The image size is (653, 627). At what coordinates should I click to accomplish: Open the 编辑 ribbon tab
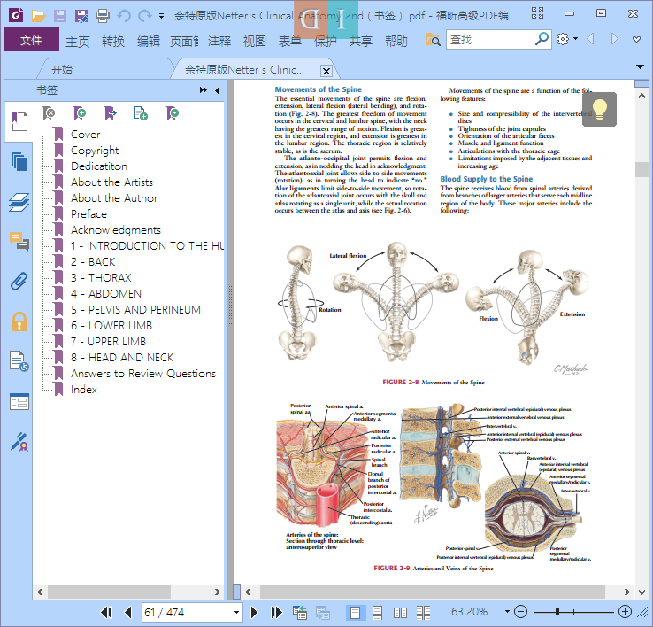(x=149, y=41)
